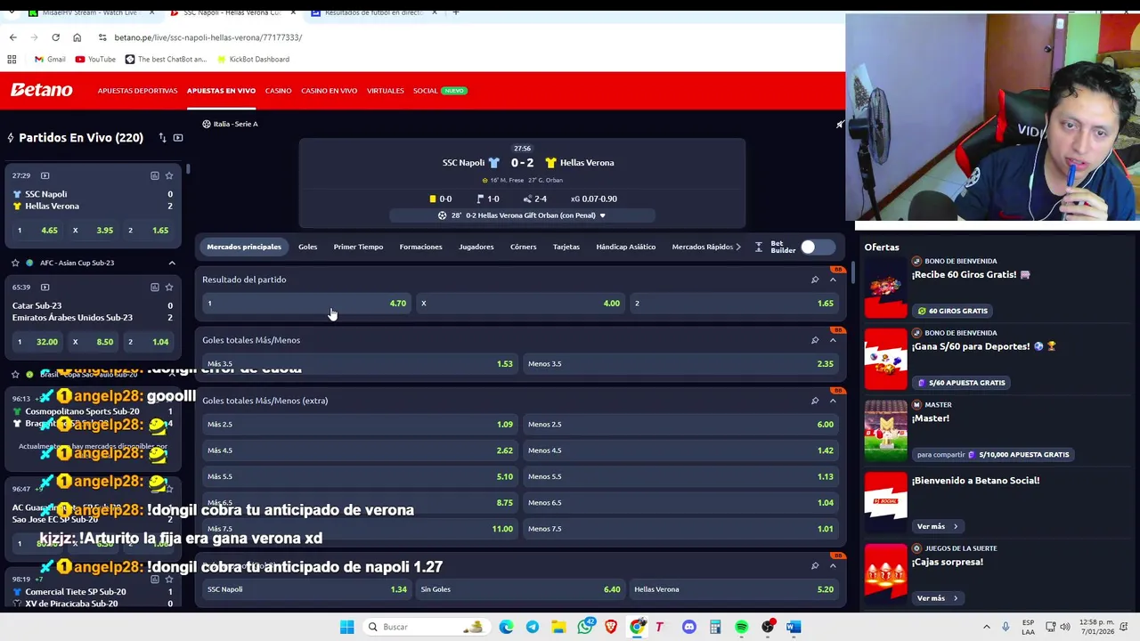Open Brave browser from taskbar

coord(611,627)
